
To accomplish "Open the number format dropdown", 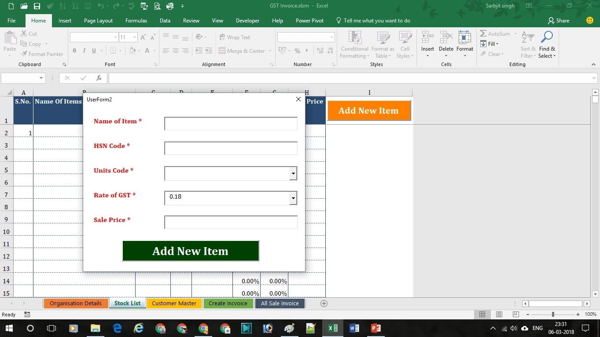I will point(332,37).
